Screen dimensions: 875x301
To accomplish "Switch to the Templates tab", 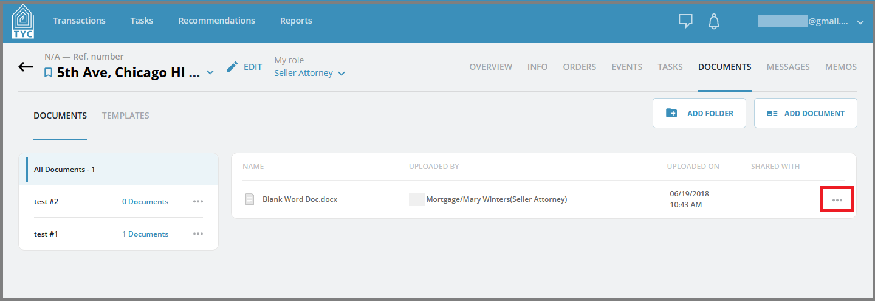I will click(126, 116).
